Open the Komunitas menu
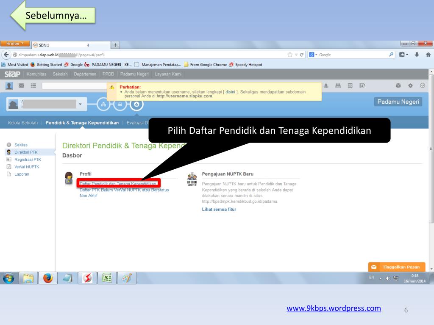This screenshot has height=325, width=434. click(x=36, y=74)
